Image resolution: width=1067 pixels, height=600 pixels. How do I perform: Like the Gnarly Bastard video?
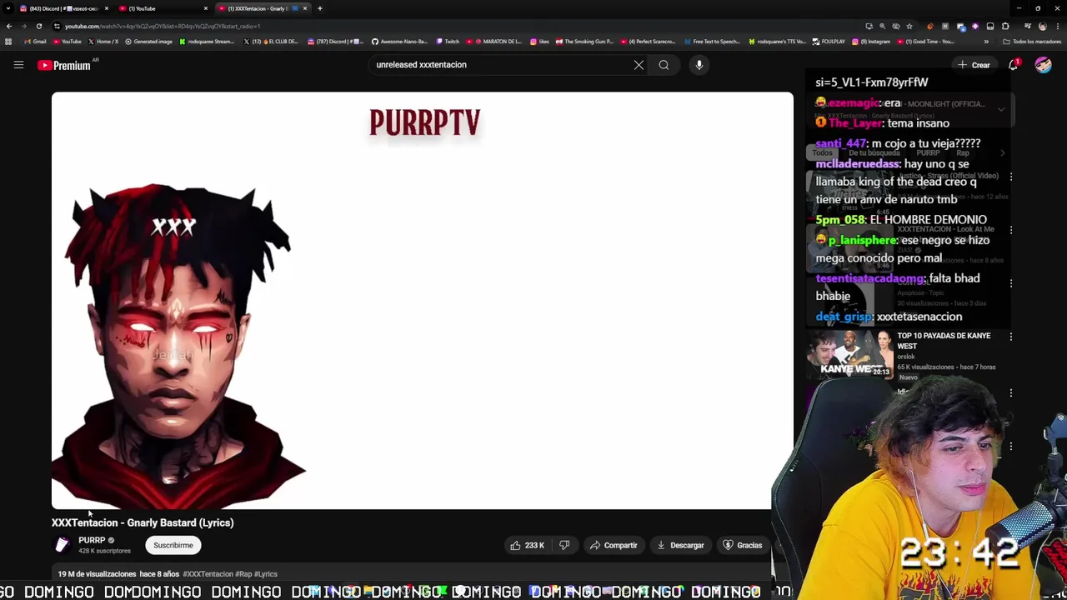(x=527, y=545)
